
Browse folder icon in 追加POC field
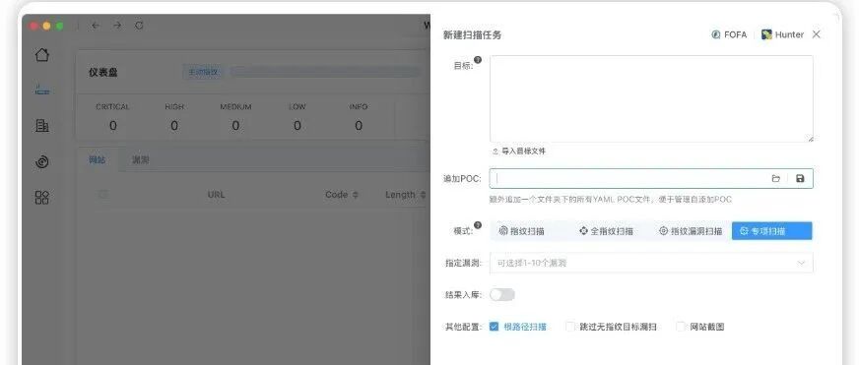pyautogui.click(x=775, y=178)
